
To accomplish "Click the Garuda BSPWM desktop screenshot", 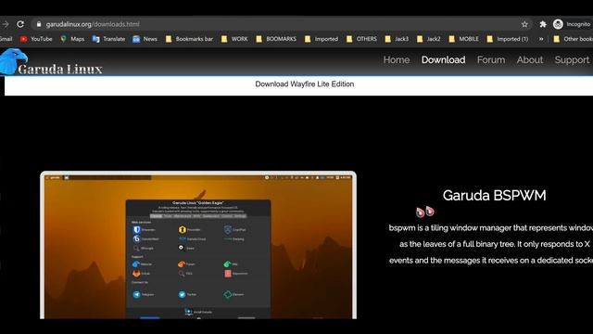I will (198, 245).
